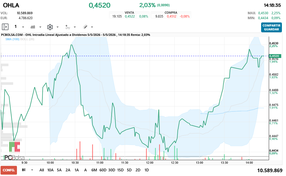Click the 0,4475 price axis label

(274, 105)
